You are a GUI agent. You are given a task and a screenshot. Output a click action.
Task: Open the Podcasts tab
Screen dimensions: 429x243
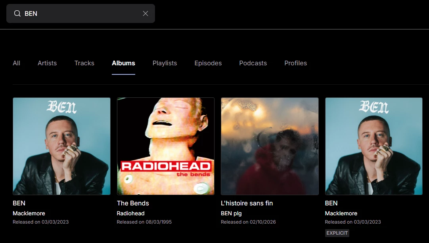pos(253,63)
